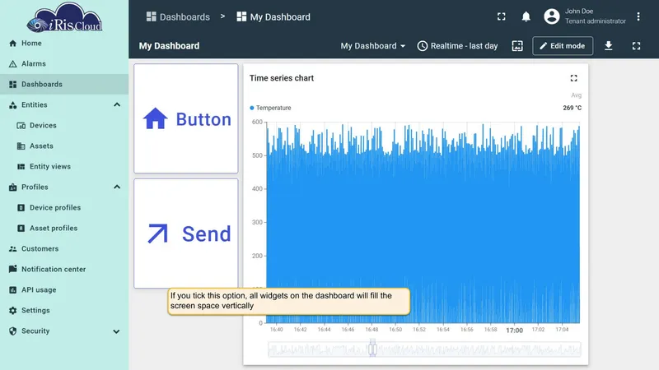This screenshot has width=659, height=370.
Task: Click the Notification center icon
Action: click(12, 270)
